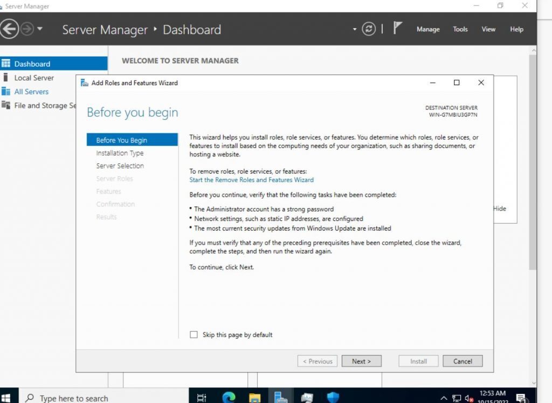
Task: Click Start the Remove Roles and Features Wizard
Action: pos(251,179)
